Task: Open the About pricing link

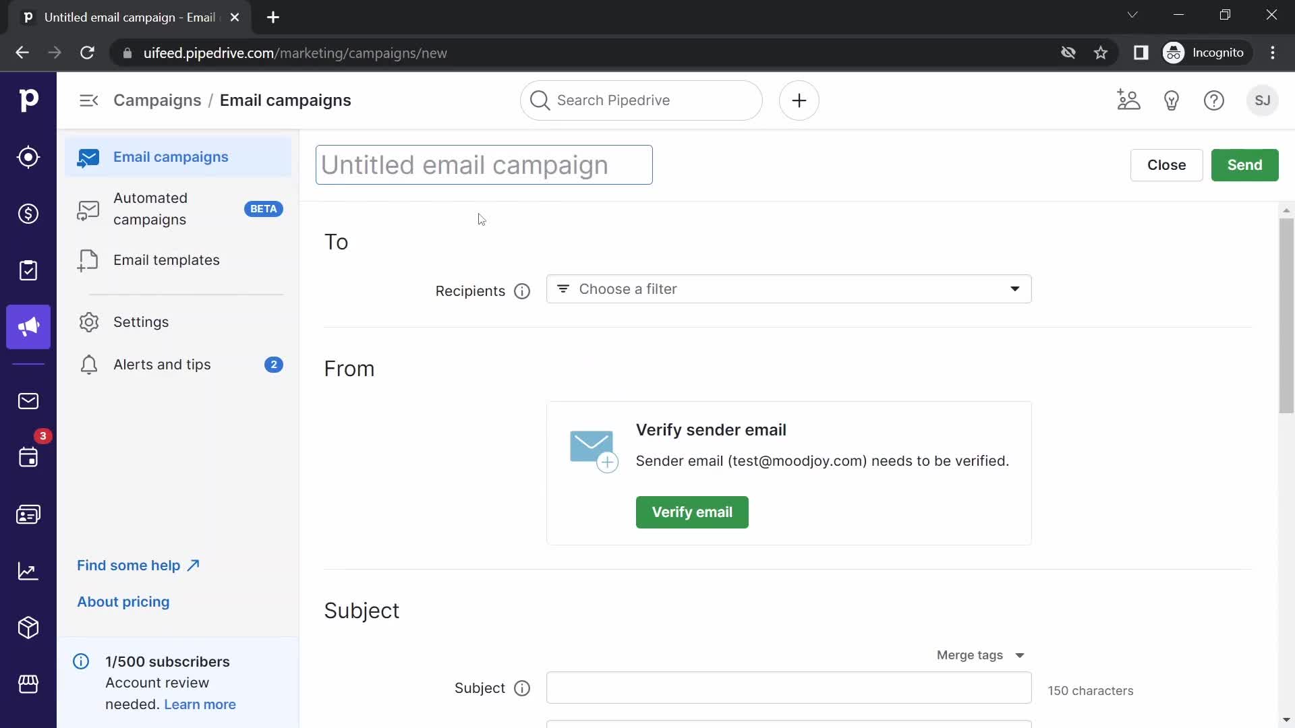Action: coord(123,602)
